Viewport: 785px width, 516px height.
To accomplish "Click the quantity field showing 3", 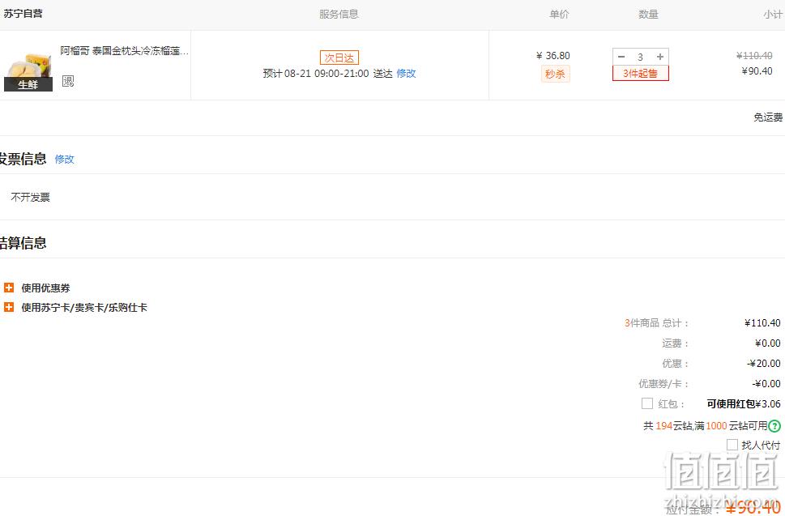I will 640,57.
